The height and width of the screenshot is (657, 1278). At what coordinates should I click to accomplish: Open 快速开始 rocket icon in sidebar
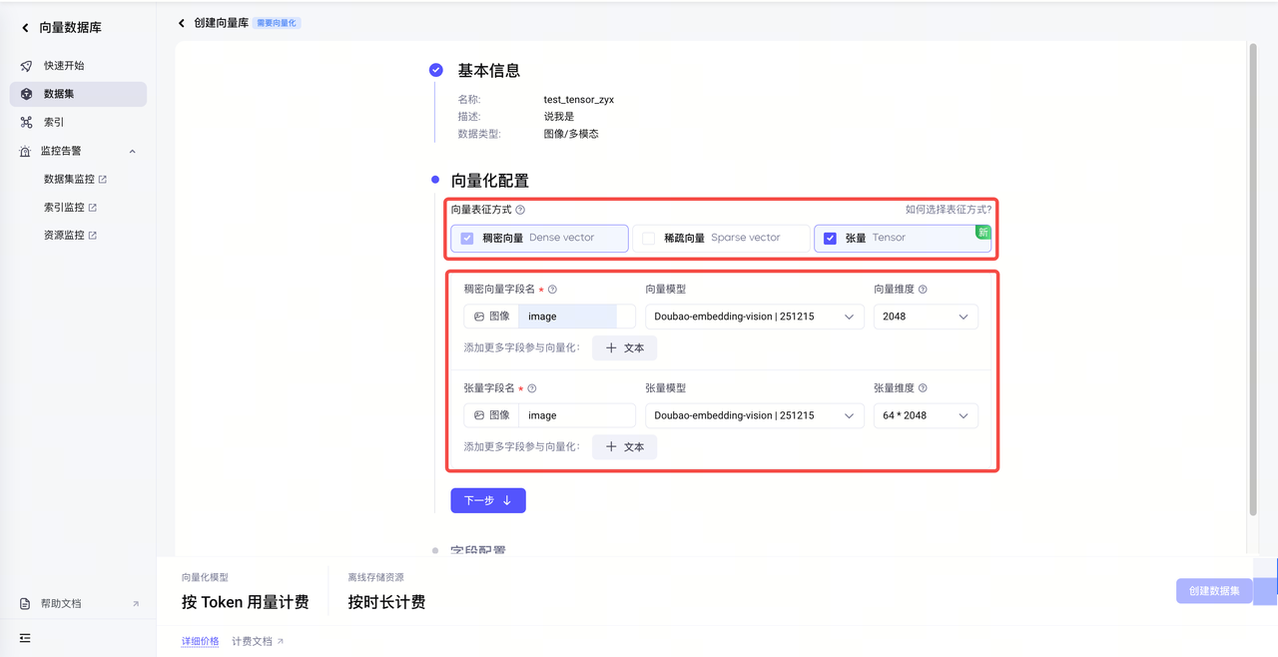click(26, 66)
